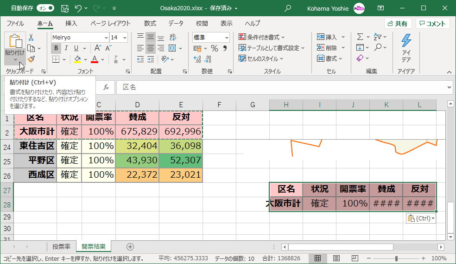Toggle 自動保存 autosave switch
The image size is (456, 264).
pos(46,8)
